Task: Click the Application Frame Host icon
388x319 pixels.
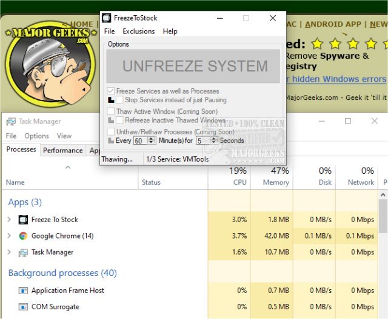Action: (23, 291)
